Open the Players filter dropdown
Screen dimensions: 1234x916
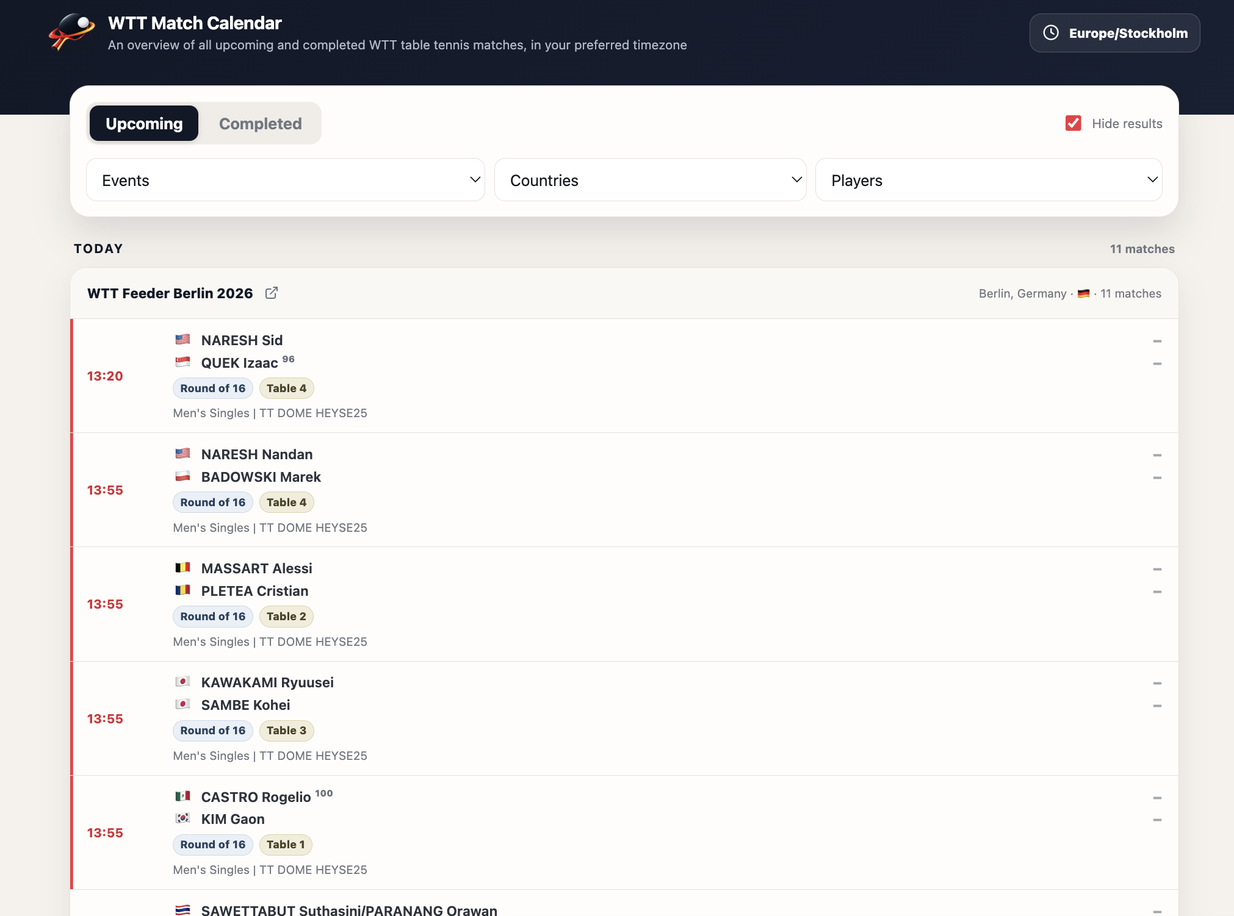click(x=989, y=180)
